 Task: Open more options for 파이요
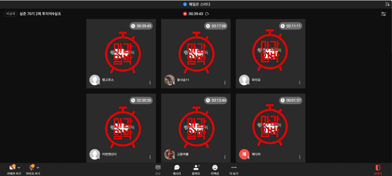point(300,83)
